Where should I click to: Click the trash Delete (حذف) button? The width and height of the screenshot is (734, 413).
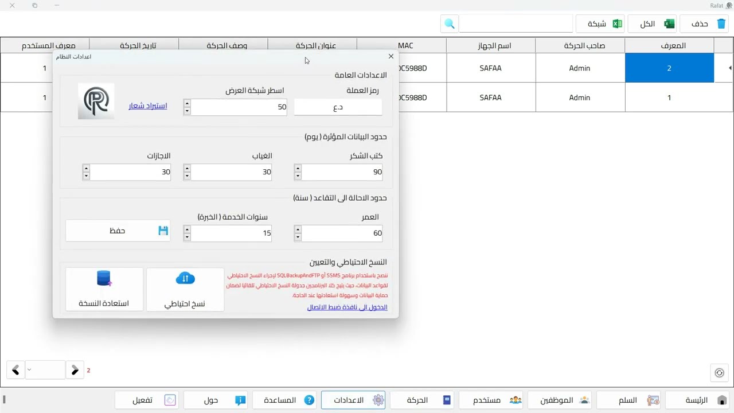(x=704, y=24)
